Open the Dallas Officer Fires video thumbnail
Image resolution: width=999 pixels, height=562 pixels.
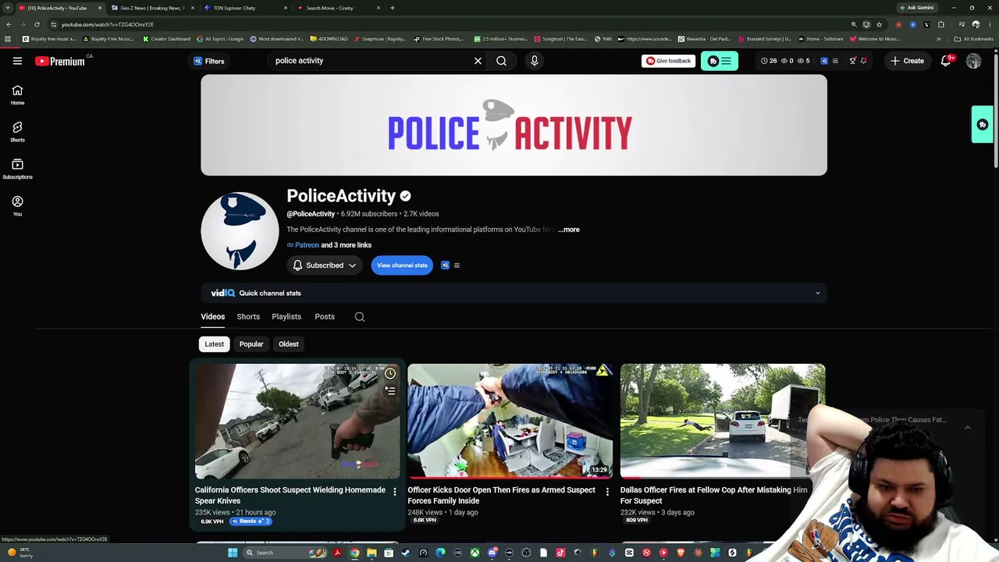723,421
